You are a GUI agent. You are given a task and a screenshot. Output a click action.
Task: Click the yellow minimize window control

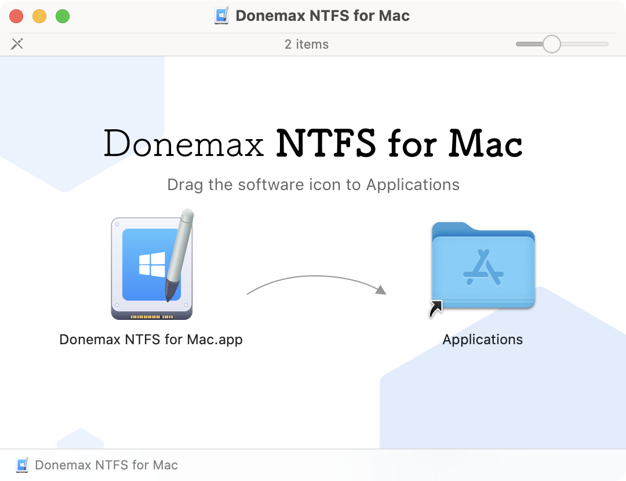pyautogui.click(x=39, y=16)
